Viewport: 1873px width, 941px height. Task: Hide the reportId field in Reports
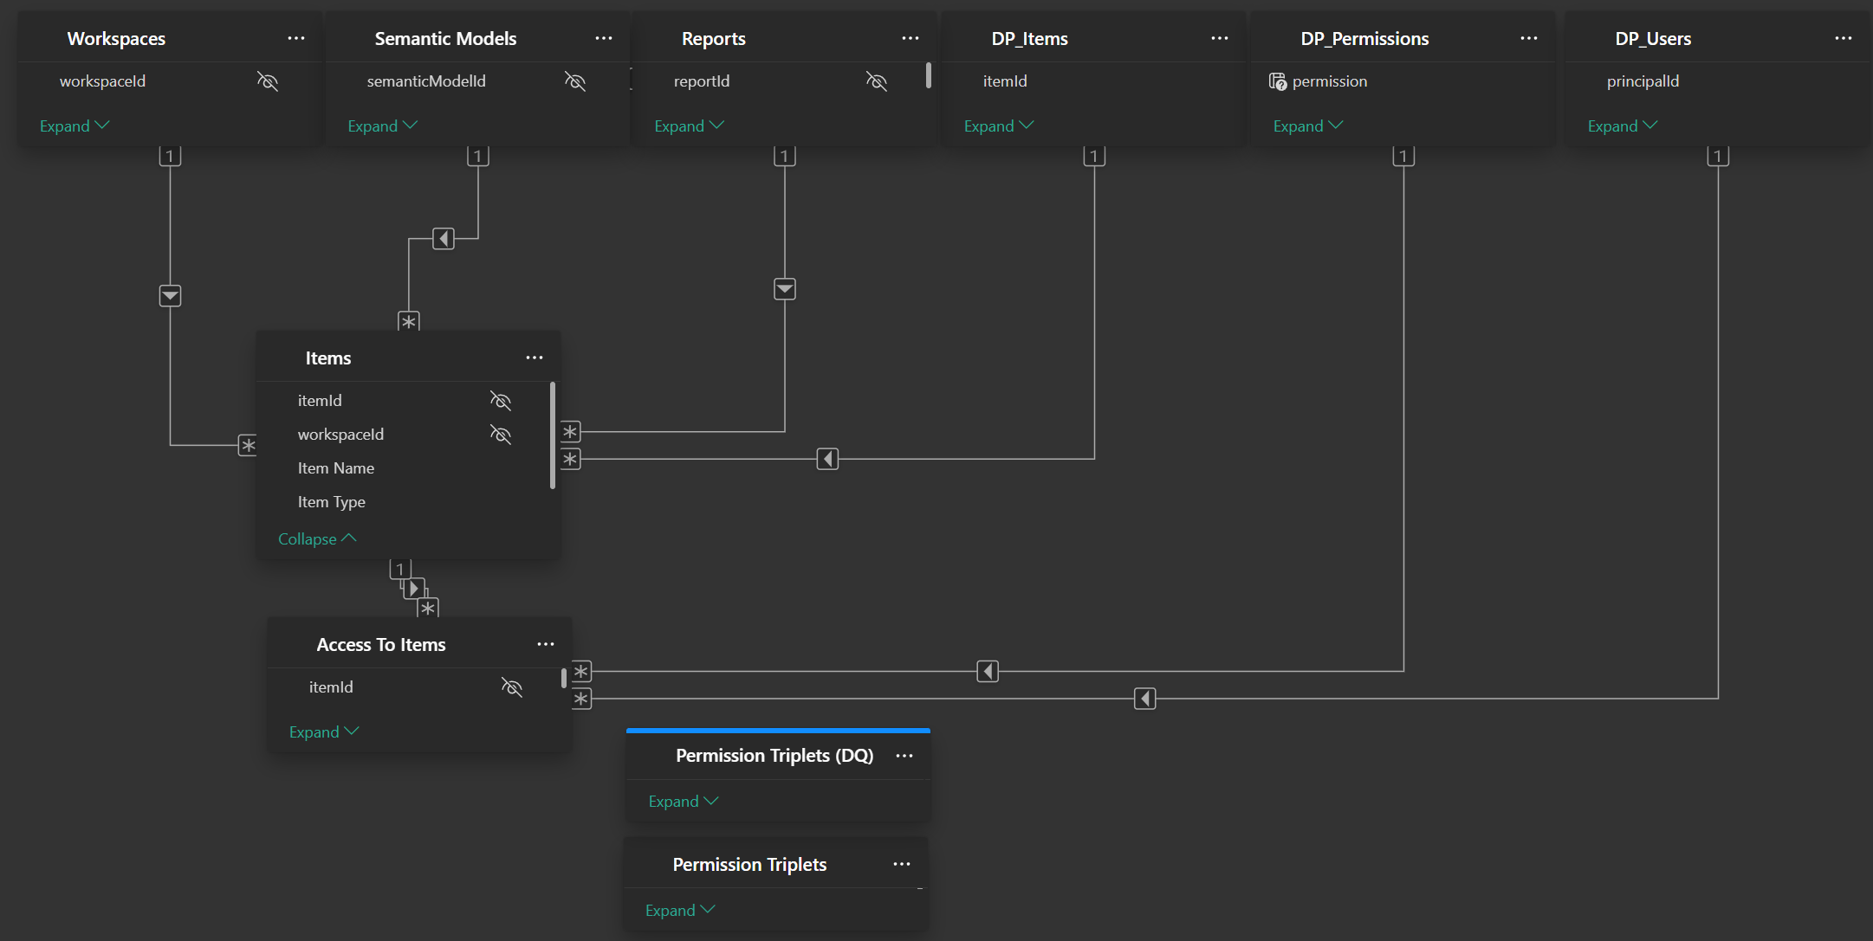[877, 81]
